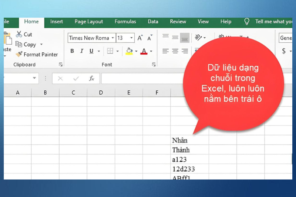
Task: Click the Tell me search field
Action: 274,22
